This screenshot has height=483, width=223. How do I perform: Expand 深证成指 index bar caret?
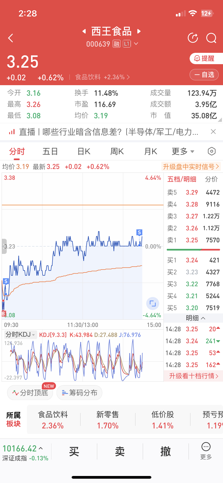[41, 448]
